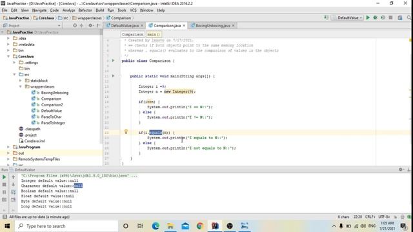
Task: Open the Refactor menu
Action: [x=85, y=10]
